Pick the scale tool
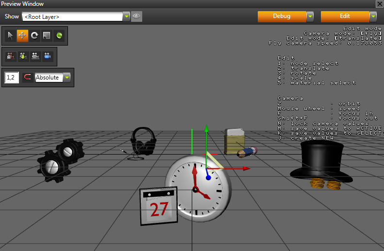 pos(47,36)
